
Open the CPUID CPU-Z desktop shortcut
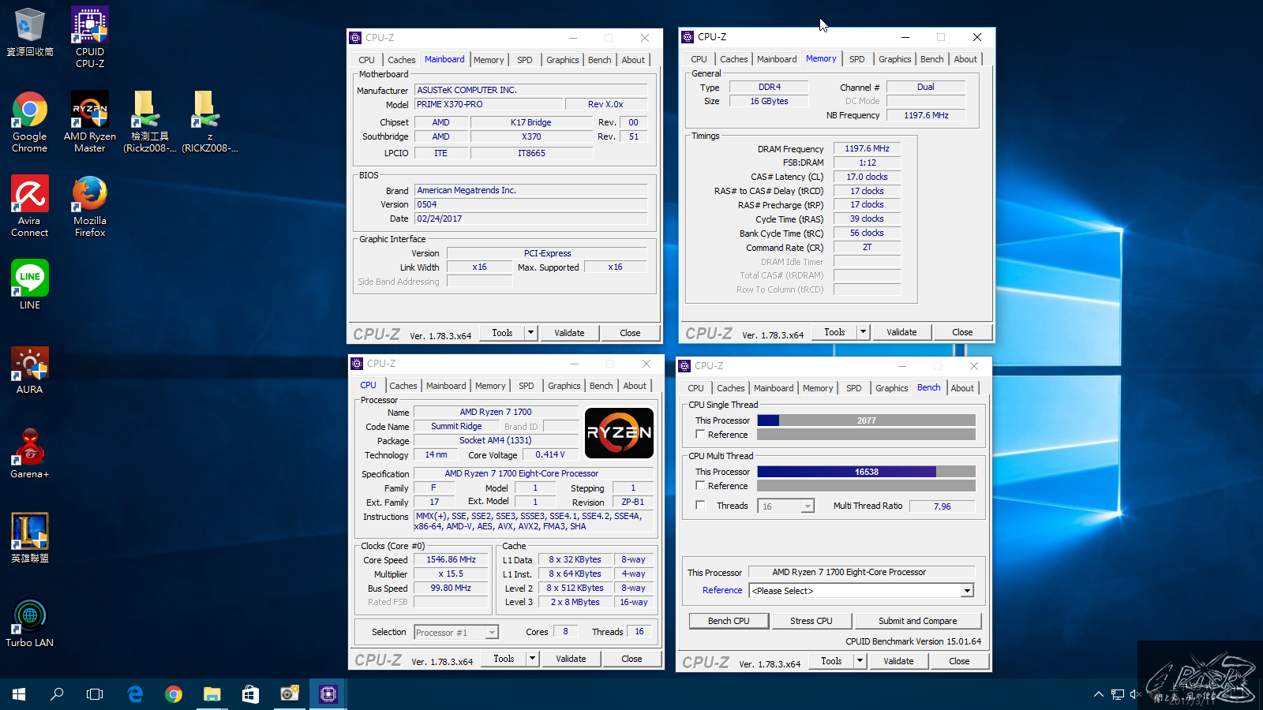point(90,37)
